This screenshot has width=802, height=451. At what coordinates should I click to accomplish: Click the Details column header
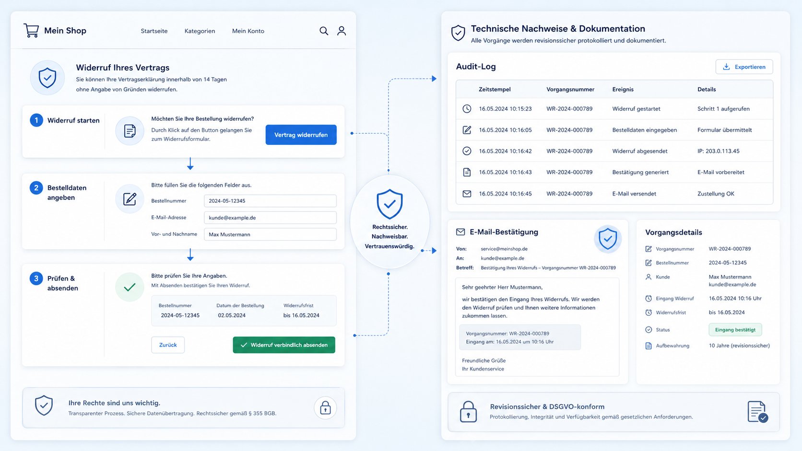pyautogui.click(x=707, y=90)
